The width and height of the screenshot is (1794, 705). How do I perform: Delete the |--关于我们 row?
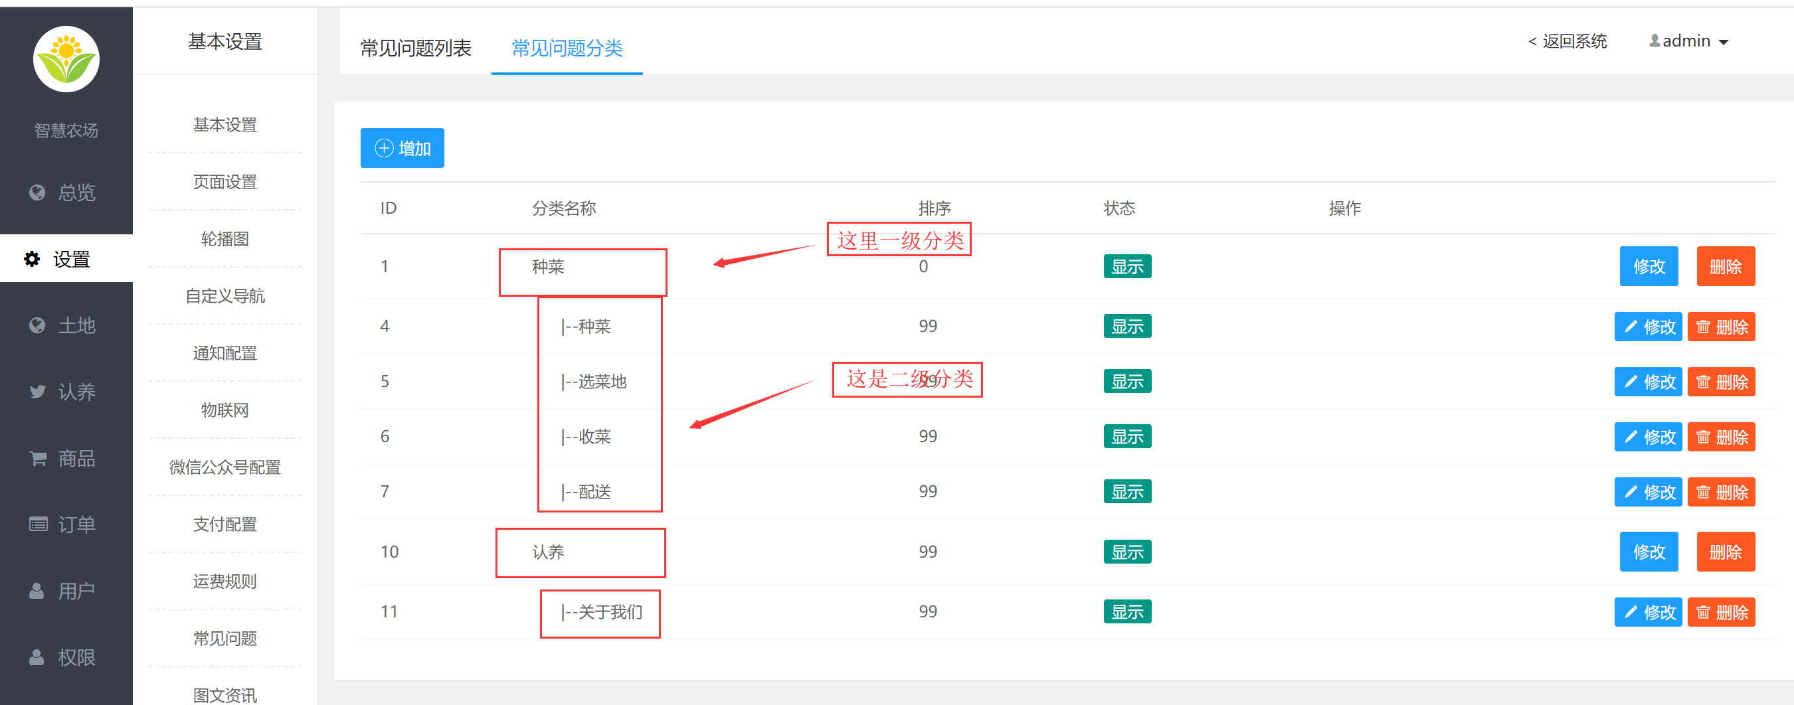[x=1721, y=613]
